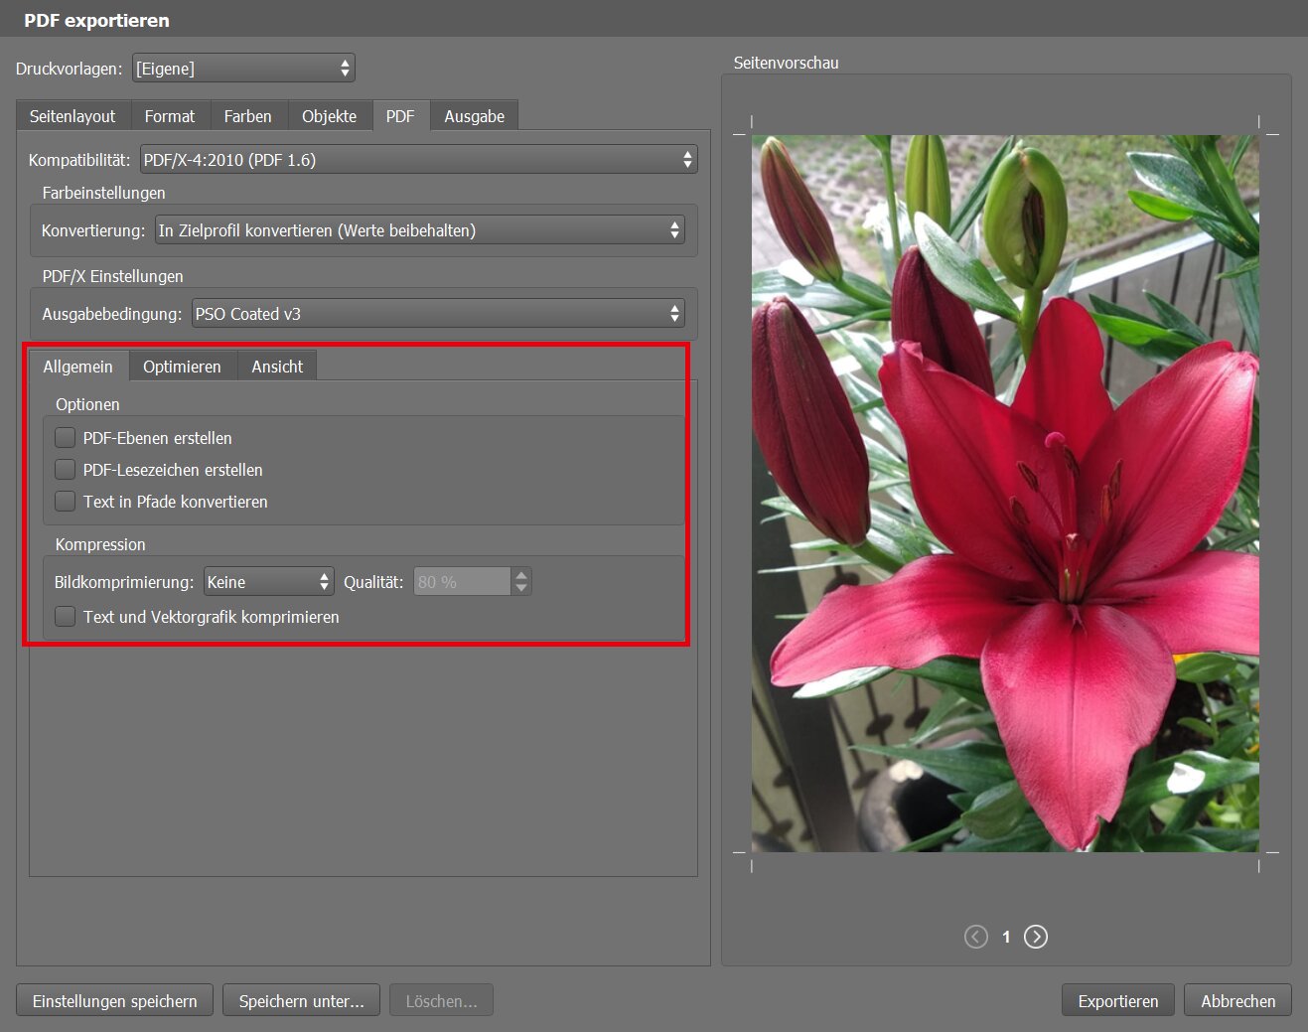This screenshot has height=1032, width=1308.
Task: Click the Exportieren button
Action: tap(1118, 1001)
